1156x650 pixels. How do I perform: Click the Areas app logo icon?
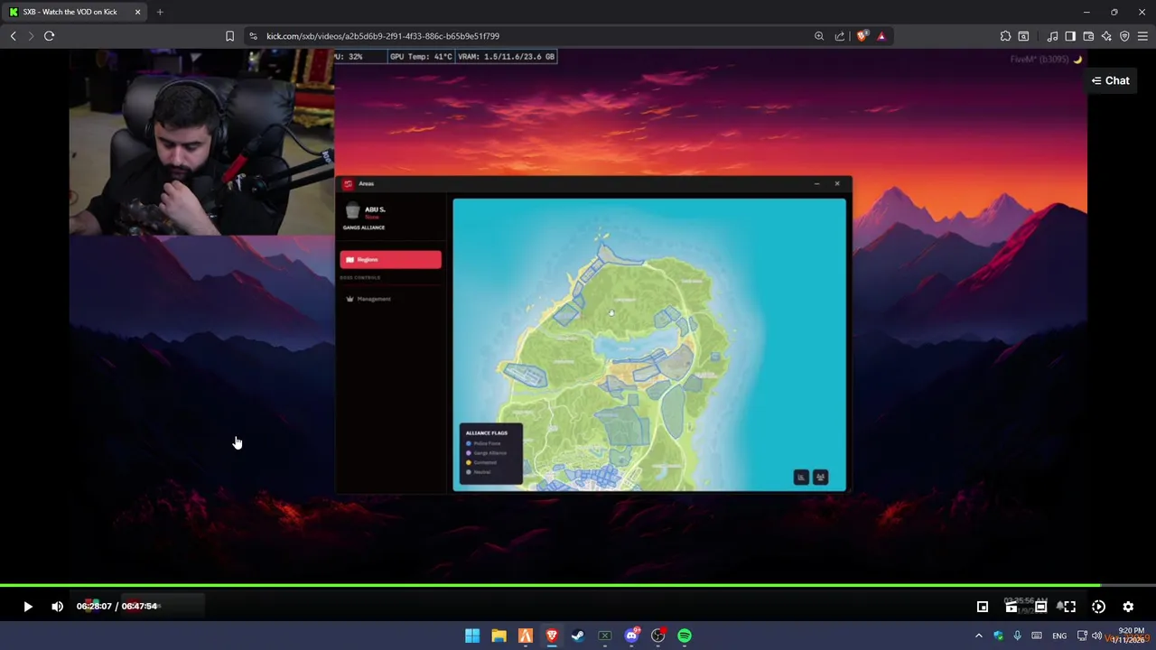(x=348, y=184)
